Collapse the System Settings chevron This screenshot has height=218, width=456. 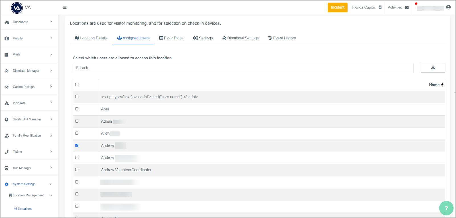tap(51, 184)
